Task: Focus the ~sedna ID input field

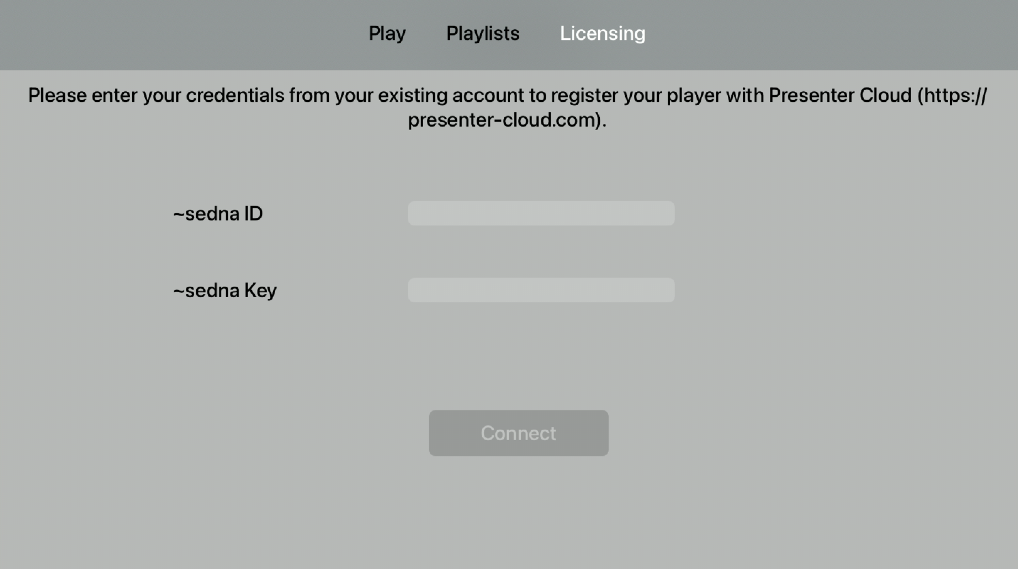Action: pyautogui.click(x=541, y=213)
